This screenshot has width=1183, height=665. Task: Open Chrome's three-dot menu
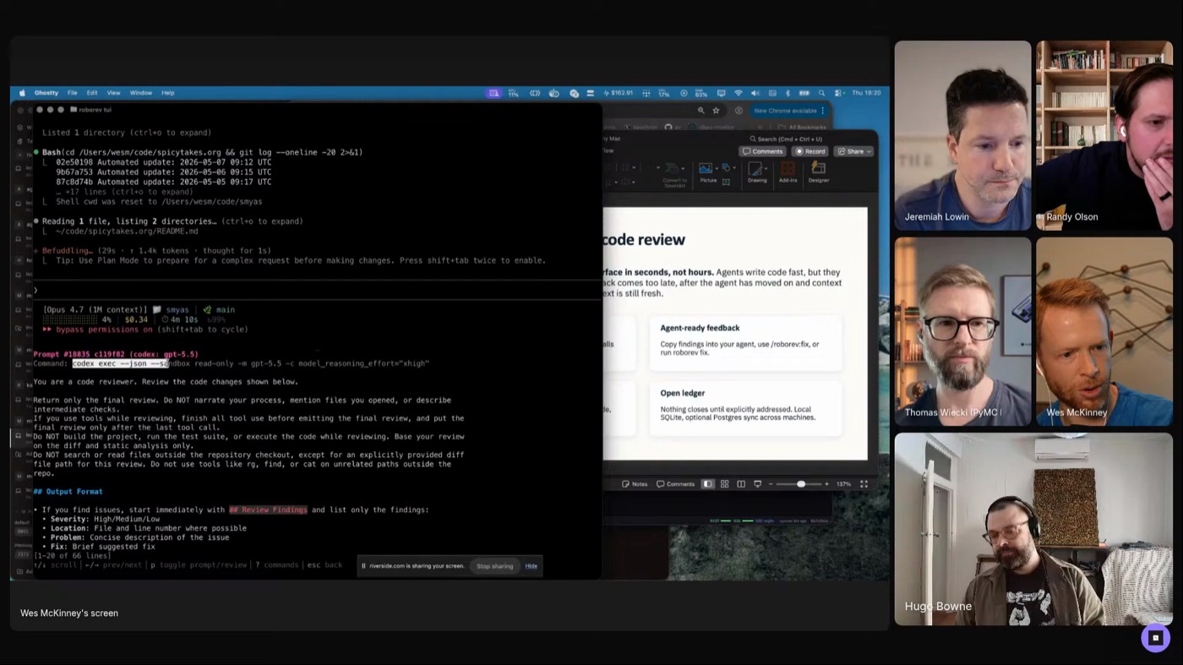click(x=823, y=111)
